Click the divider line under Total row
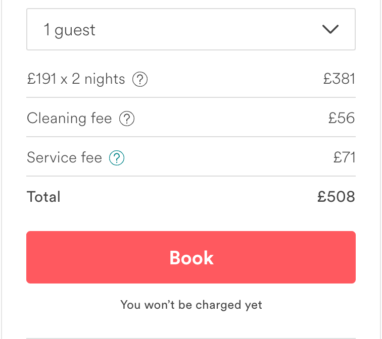Screen dimensions: 382x339 (x=190, y=176)
